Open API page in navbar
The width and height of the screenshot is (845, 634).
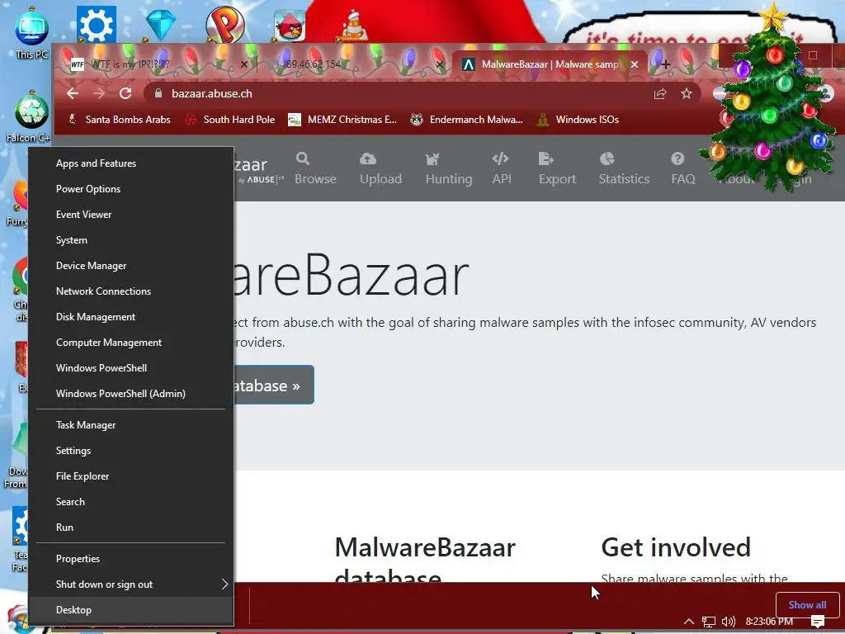point(501,168)
